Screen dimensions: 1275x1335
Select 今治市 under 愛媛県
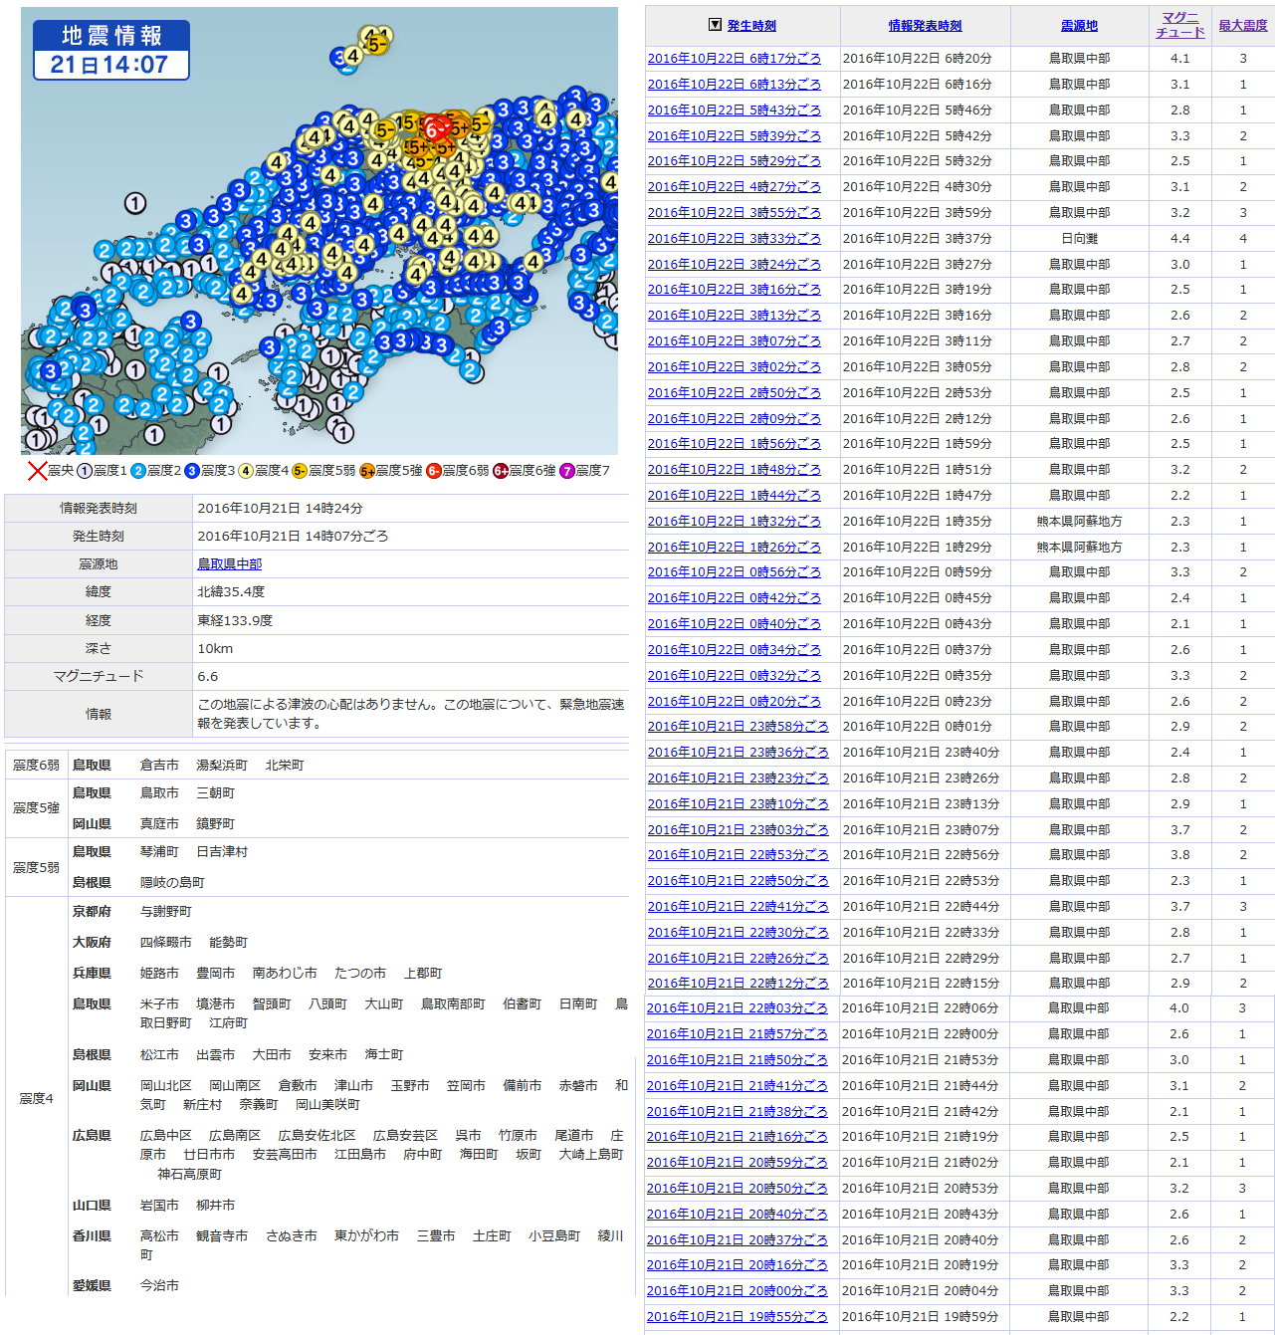pyautogui.click(x=159, y=1286)
